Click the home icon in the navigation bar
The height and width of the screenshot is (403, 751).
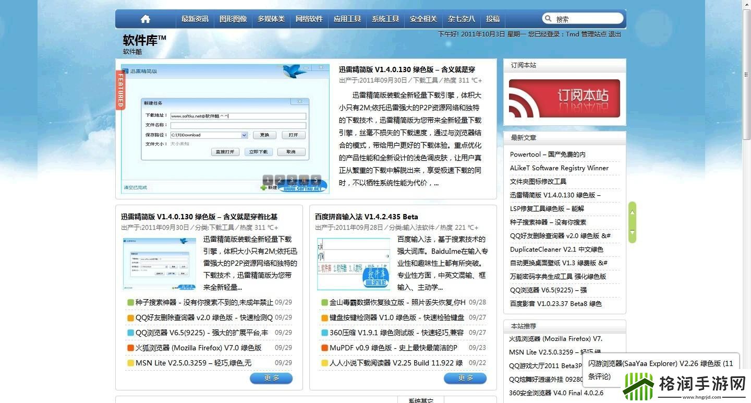click(145, 19)
